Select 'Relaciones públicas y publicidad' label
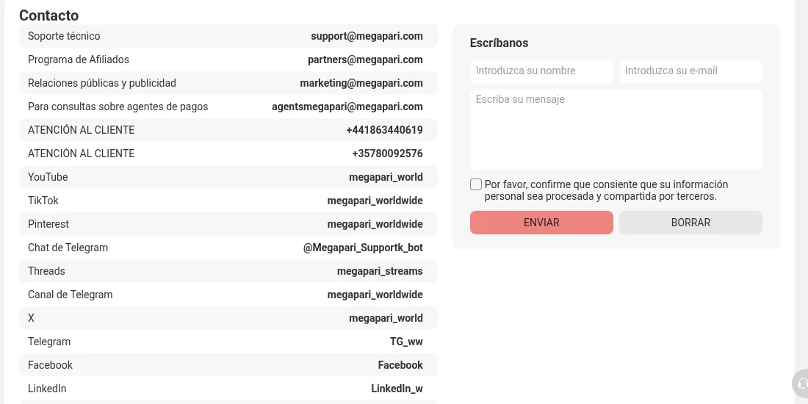 [x=102, y=83]
